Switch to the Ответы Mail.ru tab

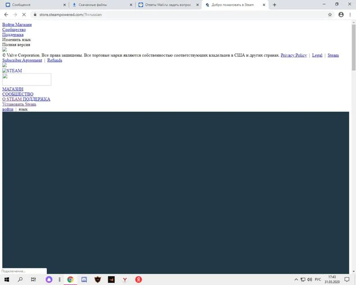(168, 5)
